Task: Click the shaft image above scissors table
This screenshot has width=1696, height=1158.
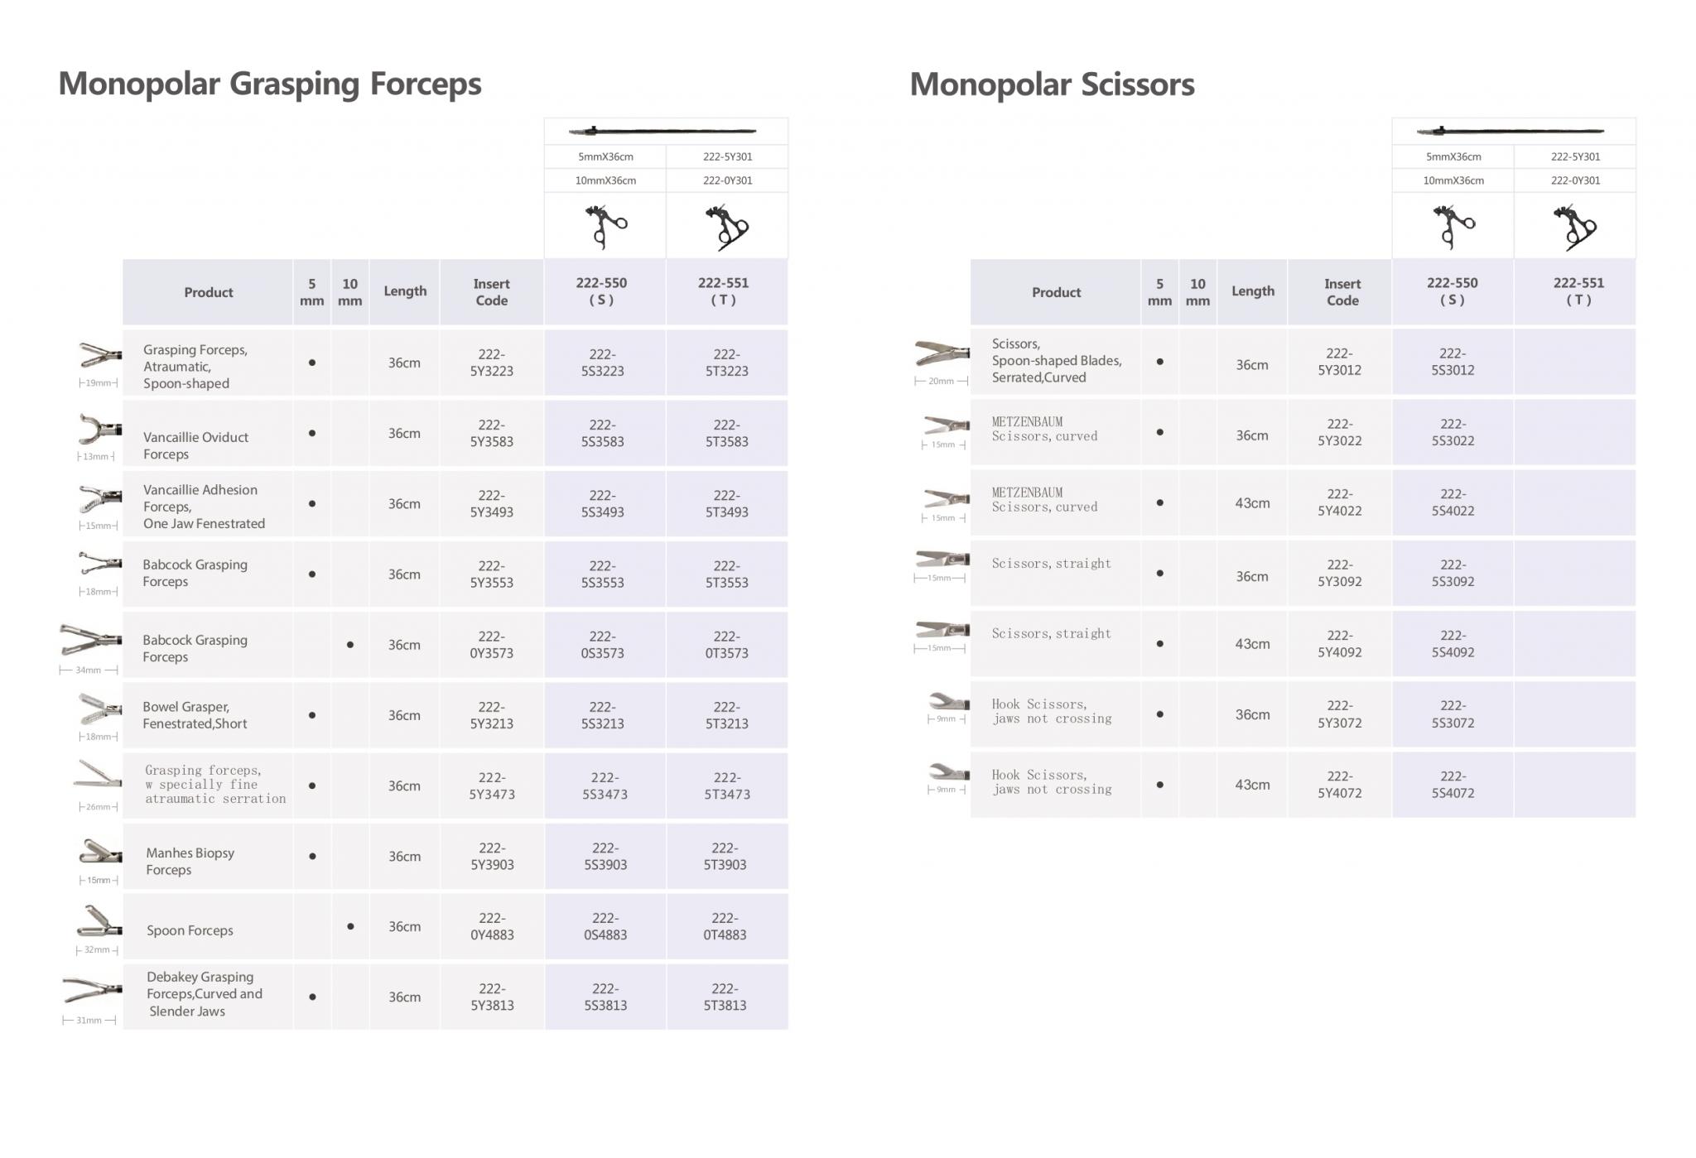Action: (1510, 131)
